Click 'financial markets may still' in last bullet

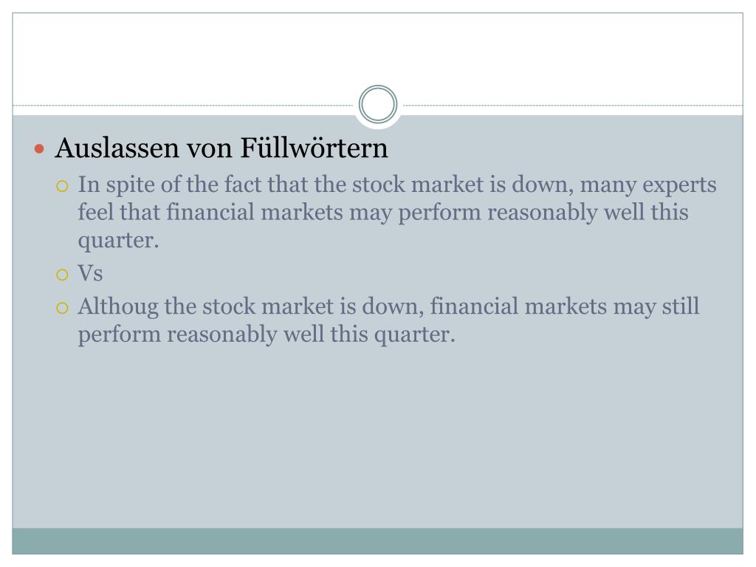pos(565,307)
